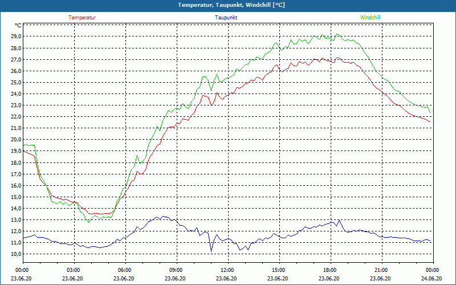Click the '12,0' y-axis value
Image resolution: width=456 pixels, height=285 pixels.
point(17,231)
